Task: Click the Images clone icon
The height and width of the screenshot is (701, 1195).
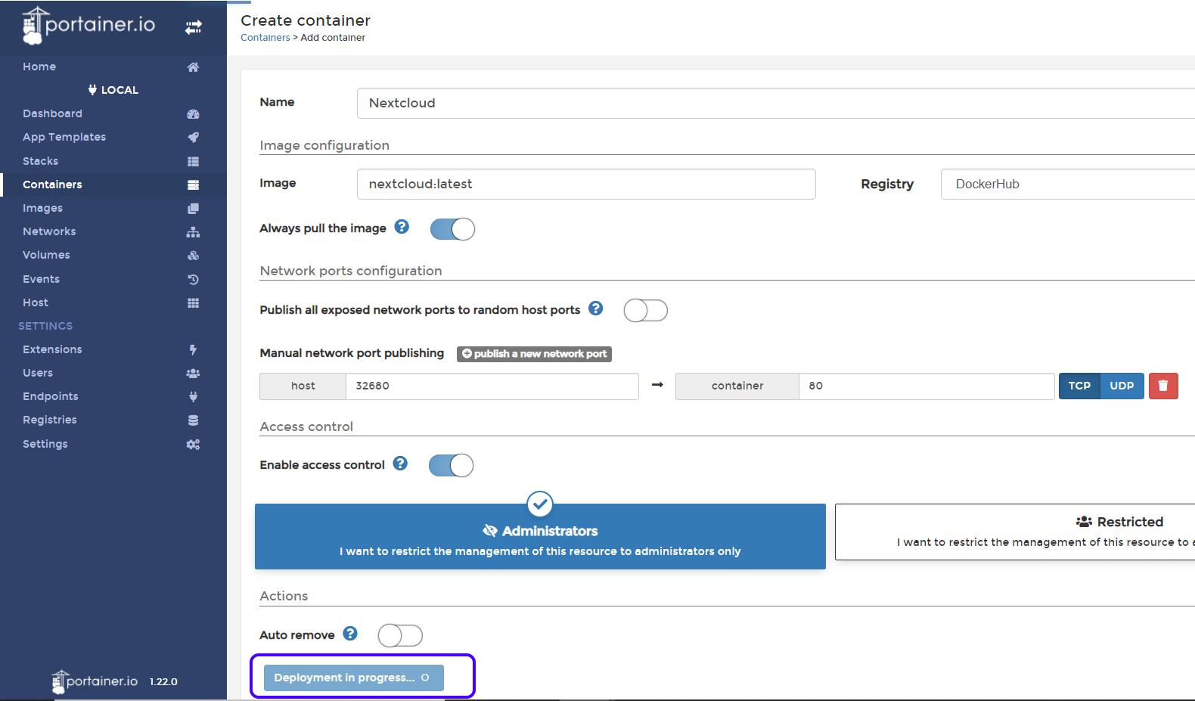Action: [x=193, y=208]
